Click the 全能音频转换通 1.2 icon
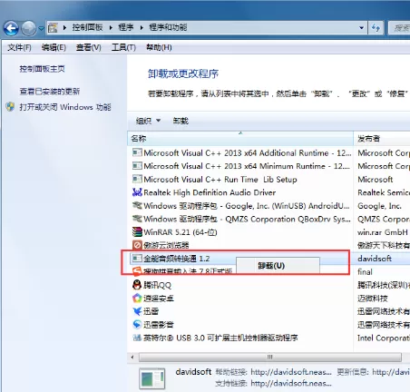The width and height of the screenshot is (410, 392). point(137,258)
